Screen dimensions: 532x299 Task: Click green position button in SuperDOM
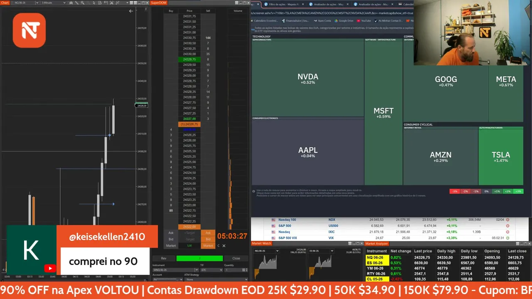[x=199, y=258]
